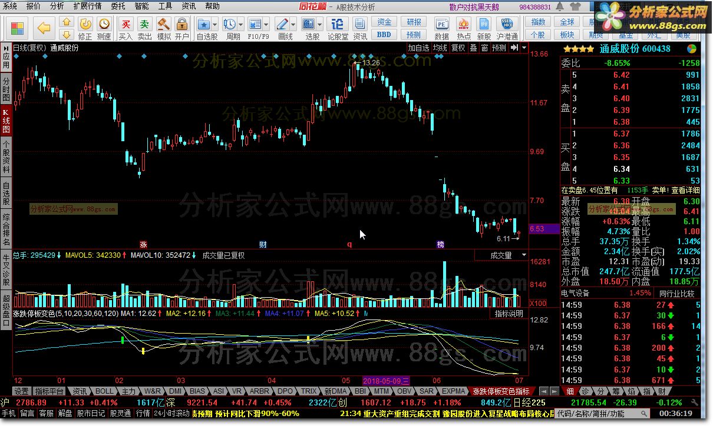Open the F10/F9 info icon
The width and height of the screenshot is (713, 426).
(x=255, y=24)
